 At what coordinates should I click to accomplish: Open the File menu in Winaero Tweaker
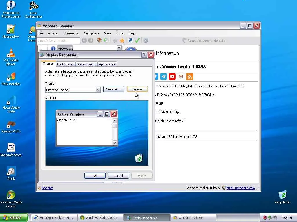pos(41,33)
